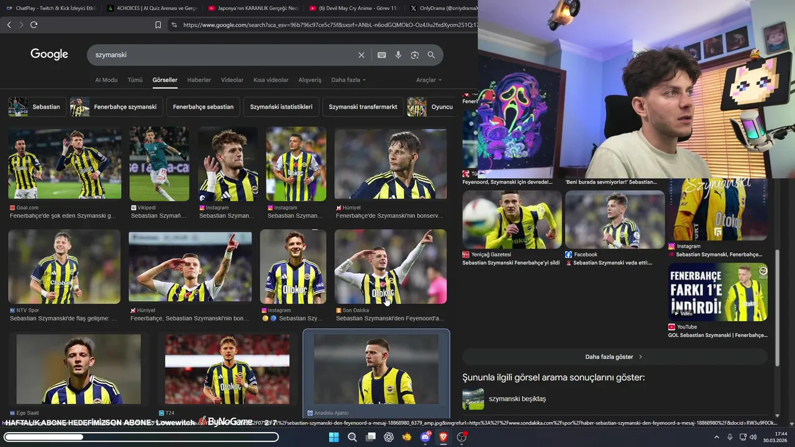Clear the search text with X
This screenshot has height=447, width=795.
point(361,55)
